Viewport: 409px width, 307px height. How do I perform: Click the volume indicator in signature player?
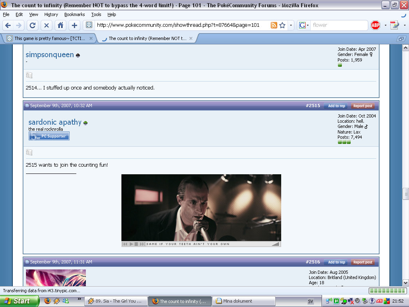tap(276, 244)
